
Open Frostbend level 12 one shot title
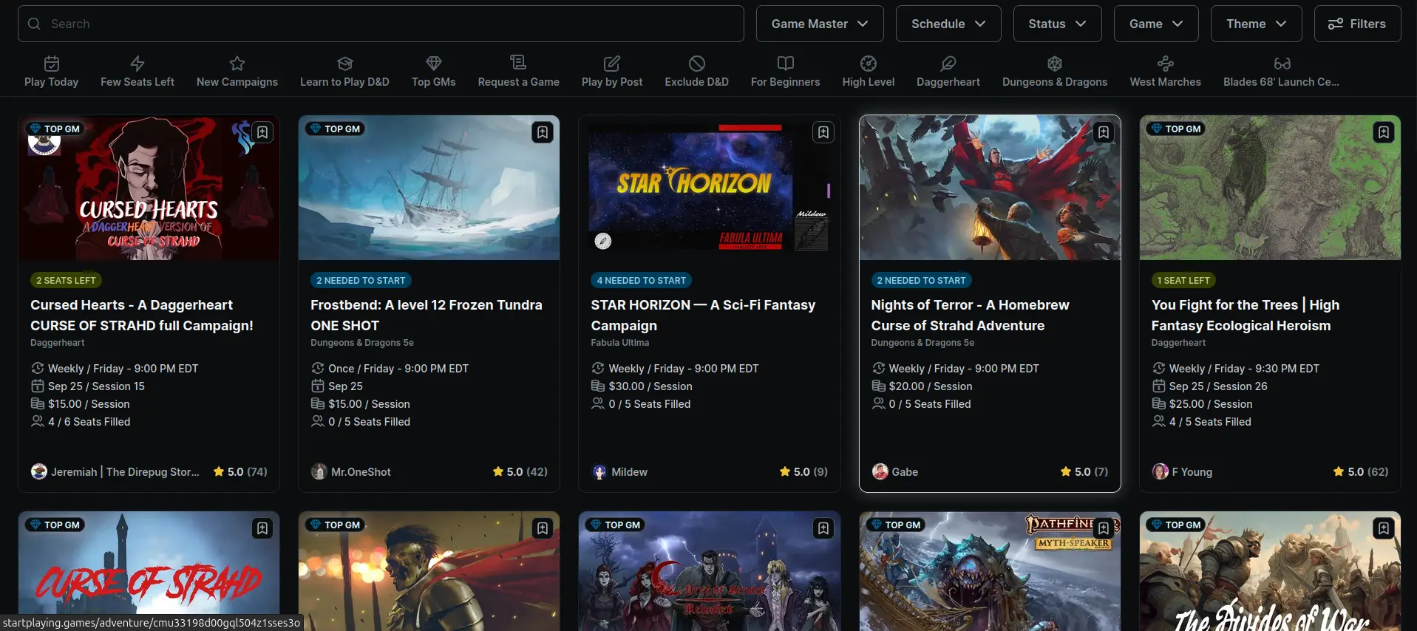[427, 315]
